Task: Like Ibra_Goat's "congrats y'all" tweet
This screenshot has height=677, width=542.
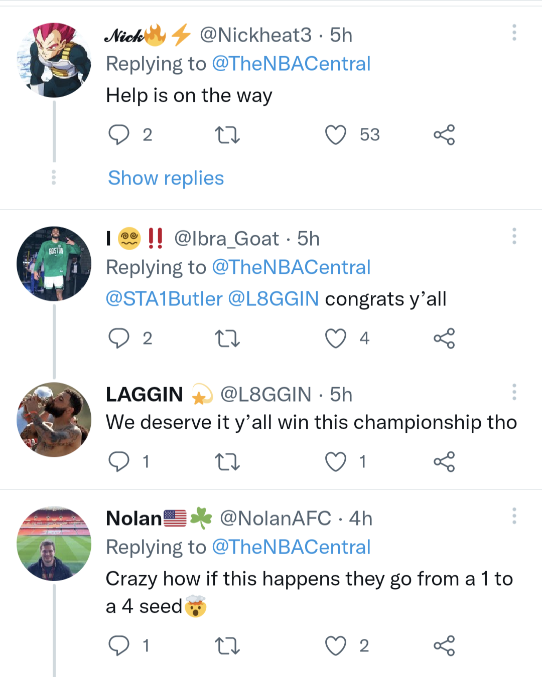Action: (336, 339)
